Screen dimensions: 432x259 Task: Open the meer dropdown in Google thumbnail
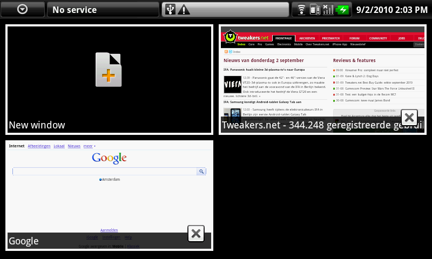(x=89, y=146)
